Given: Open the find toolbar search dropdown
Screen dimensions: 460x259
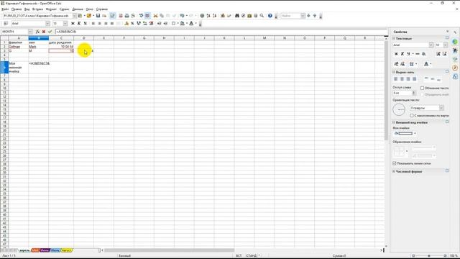Looking at the screenshot, I should tap(303, 16).
